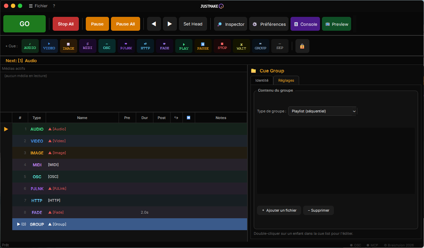
Task: Select the FADE cue row
Action: click(130, 212)
